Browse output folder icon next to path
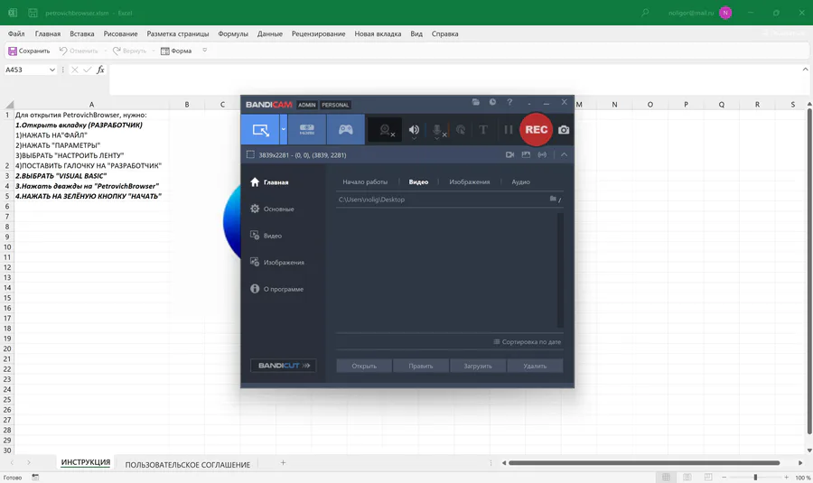813x483 pixels. (x=555, y=199)
